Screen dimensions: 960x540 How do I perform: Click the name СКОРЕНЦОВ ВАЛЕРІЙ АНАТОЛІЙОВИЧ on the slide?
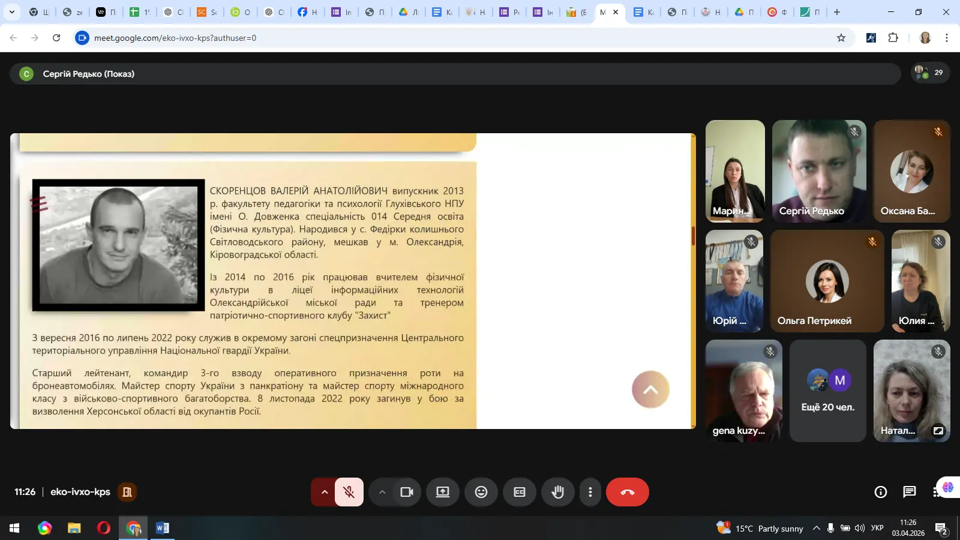tap(299, 191)
